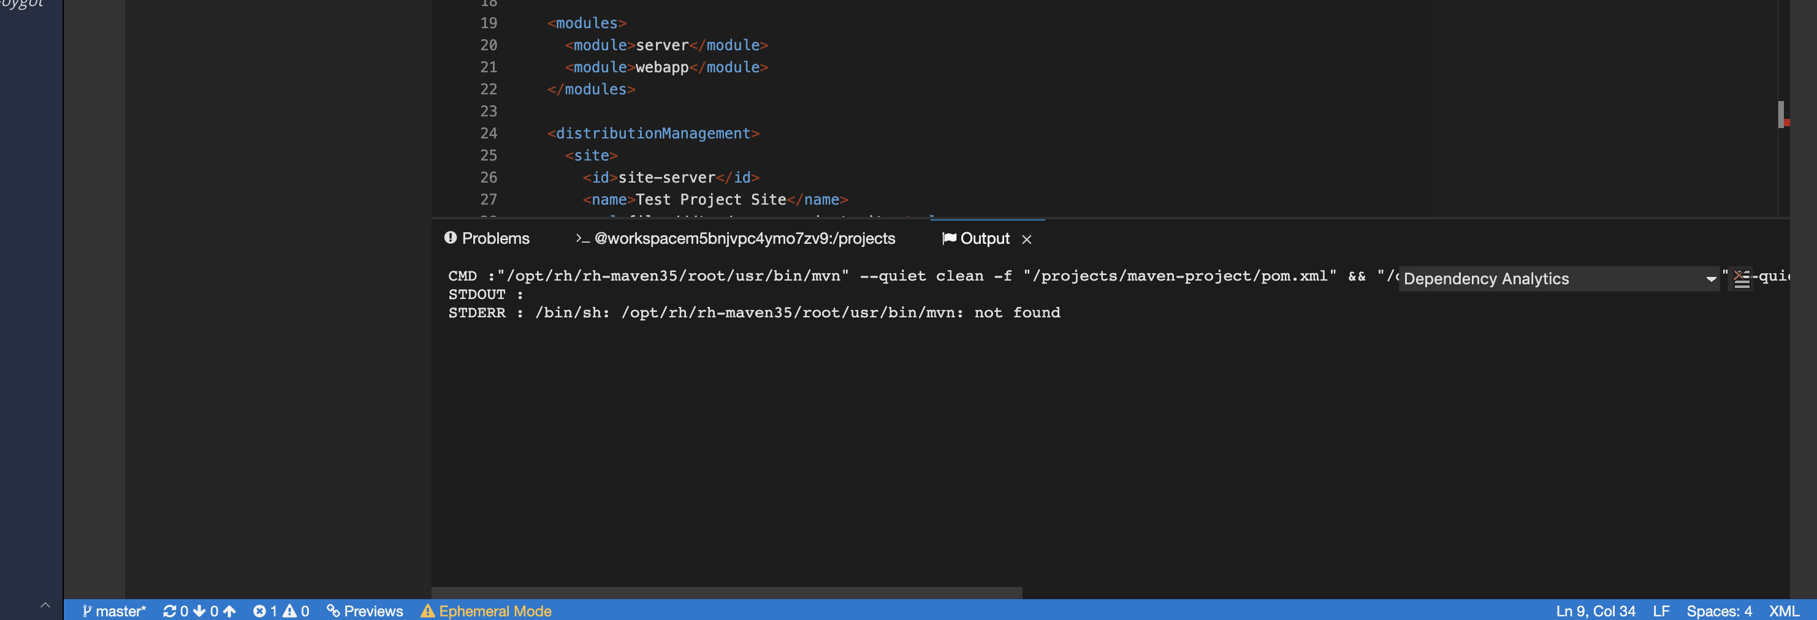Click the opening modules tag on line 19
1817x620 pixels.
587,23
